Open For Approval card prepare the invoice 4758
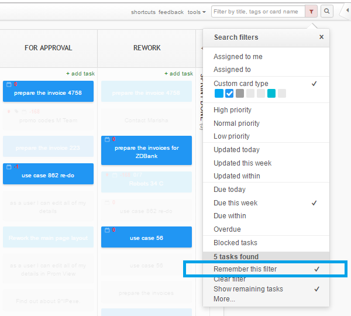This screenshot has height=316, width=351. click(48, 91)
